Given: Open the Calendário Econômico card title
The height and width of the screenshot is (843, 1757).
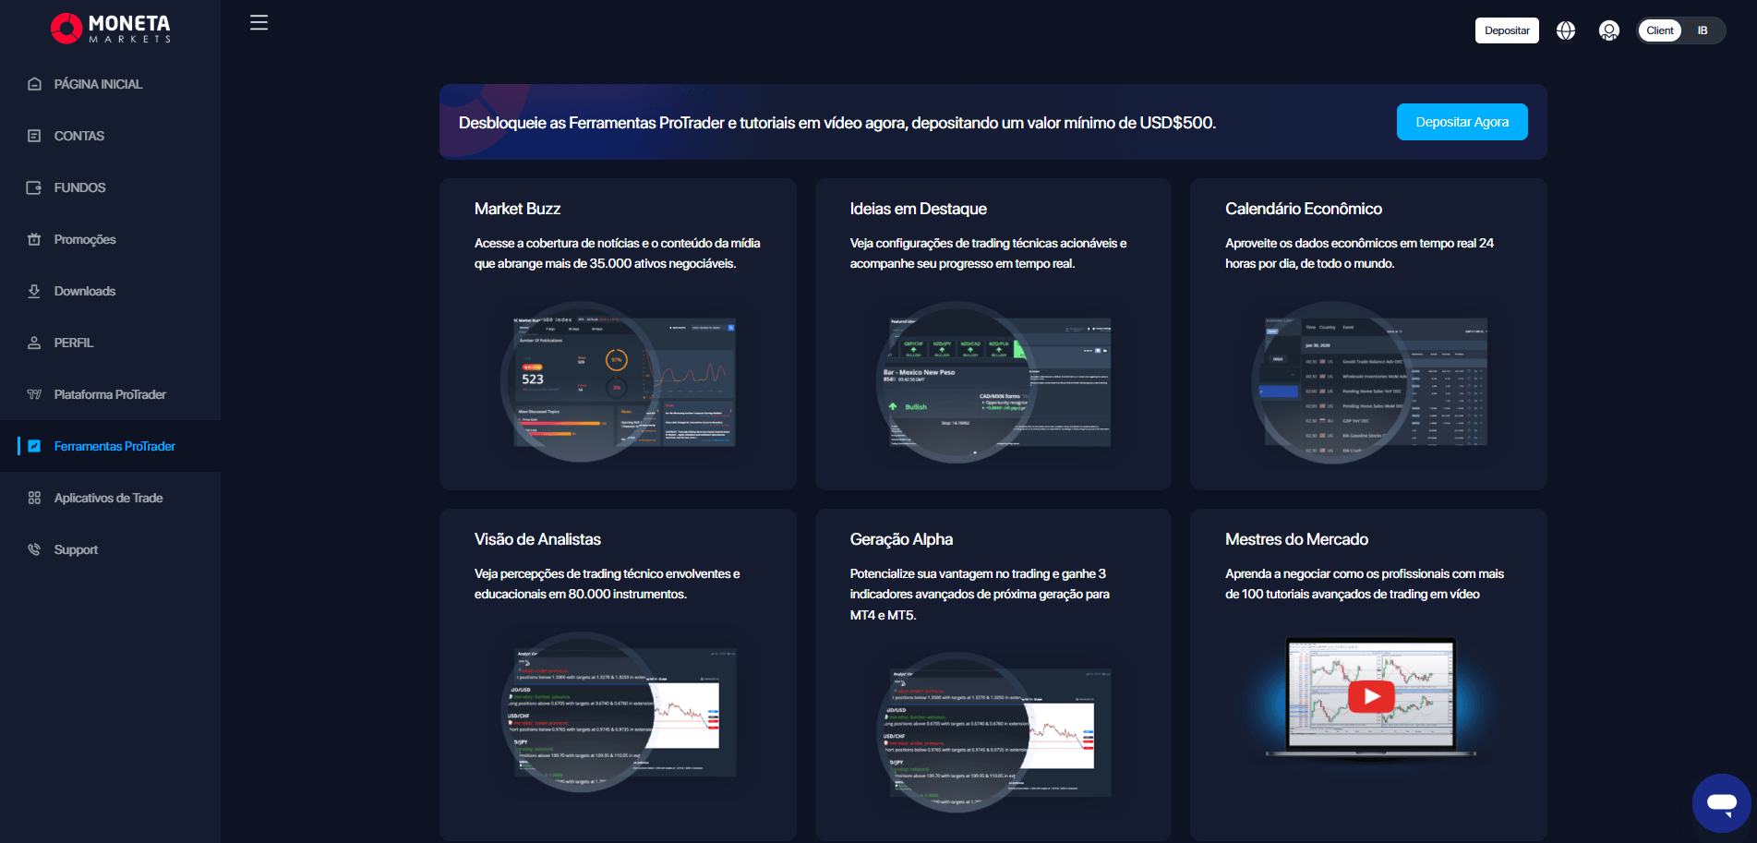Looking at the screenshot, I should [1303, 209].
